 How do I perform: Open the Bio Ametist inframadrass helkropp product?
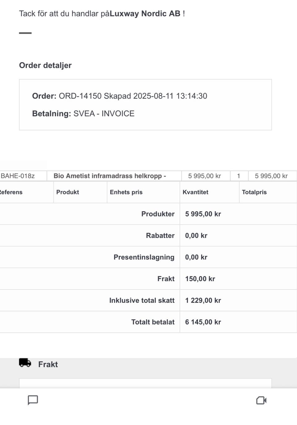110,176
